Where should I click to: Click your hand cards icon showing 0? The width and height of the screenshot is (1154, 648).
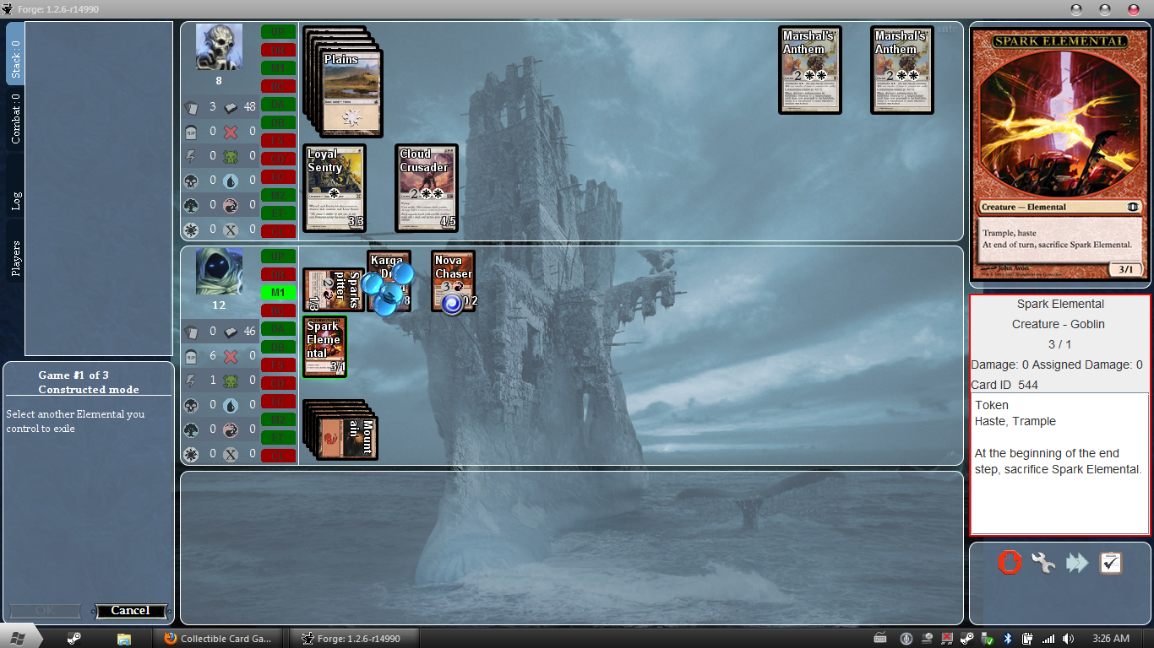[x=191, y=332]
